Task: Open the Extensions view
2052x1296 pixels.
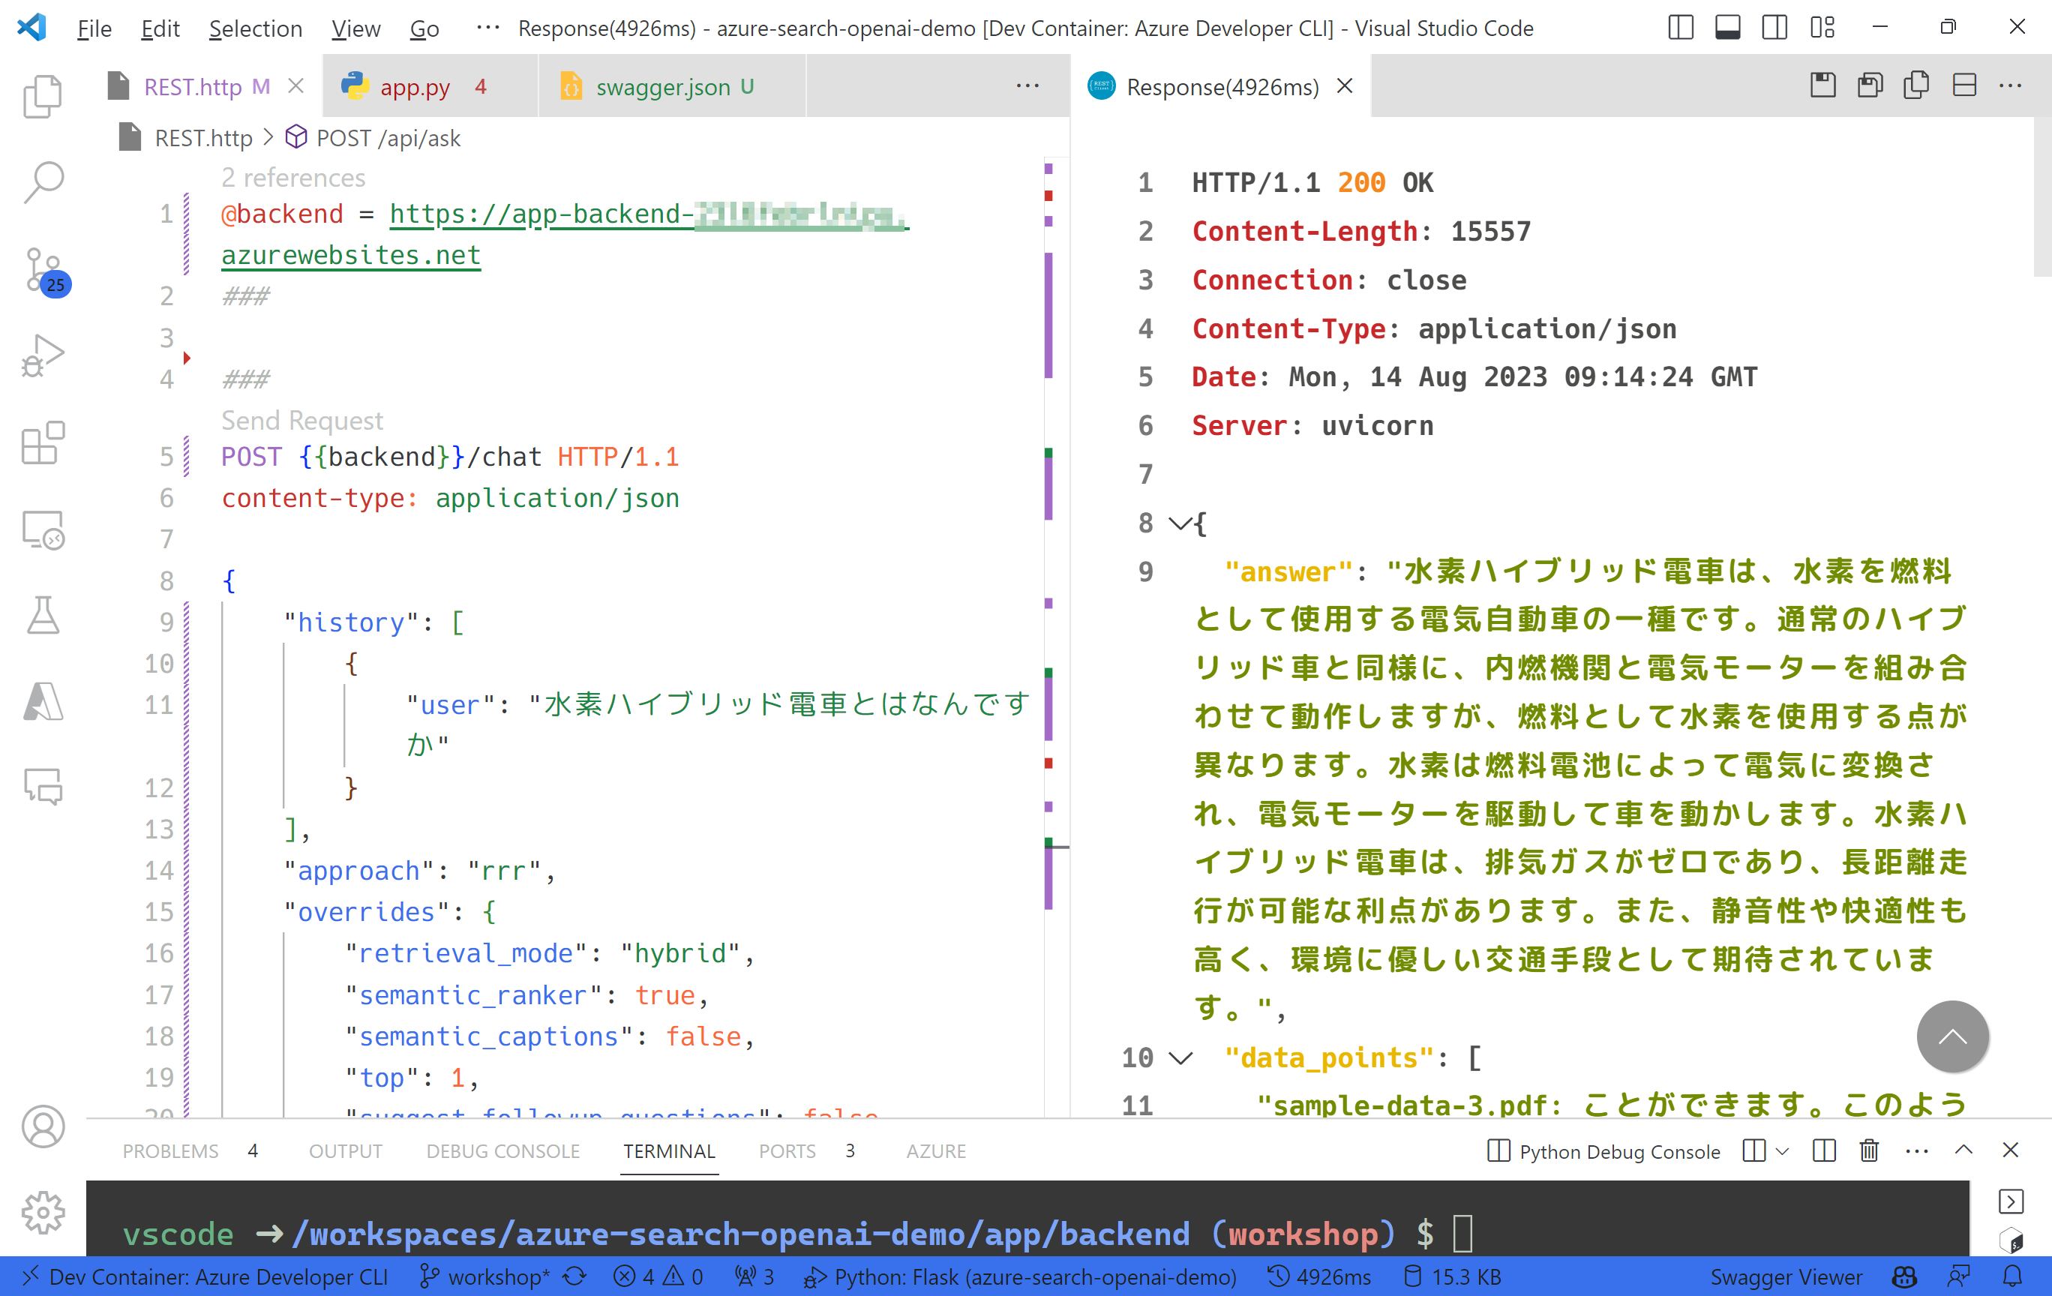Action: (43, 443)
